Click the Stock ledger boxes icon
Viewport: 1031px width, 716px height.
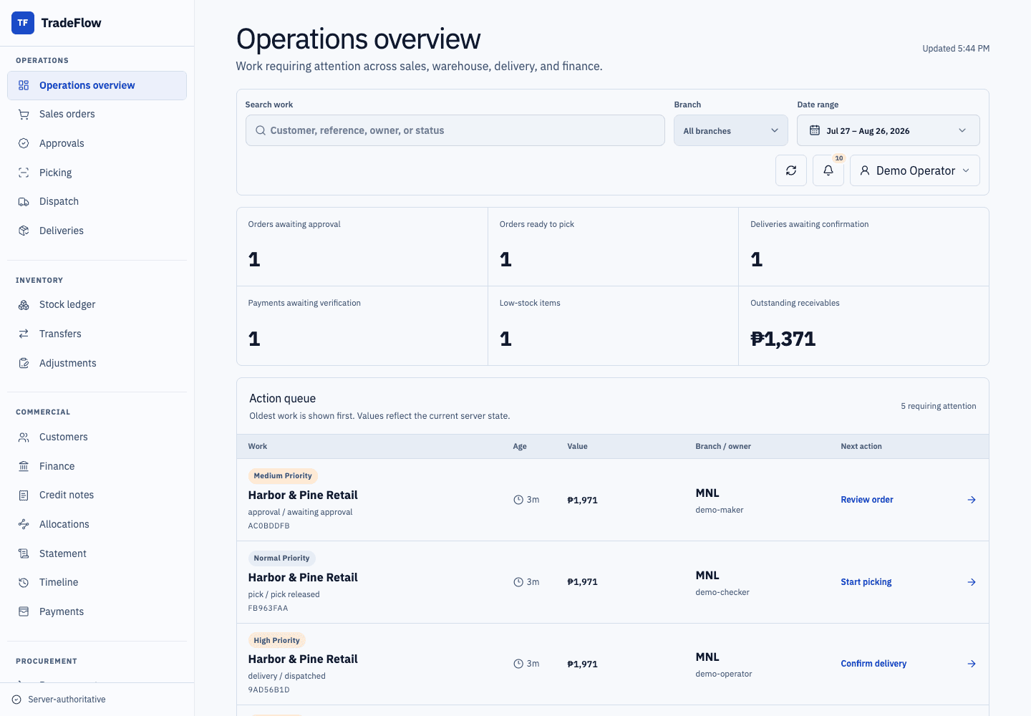(24, 305)
